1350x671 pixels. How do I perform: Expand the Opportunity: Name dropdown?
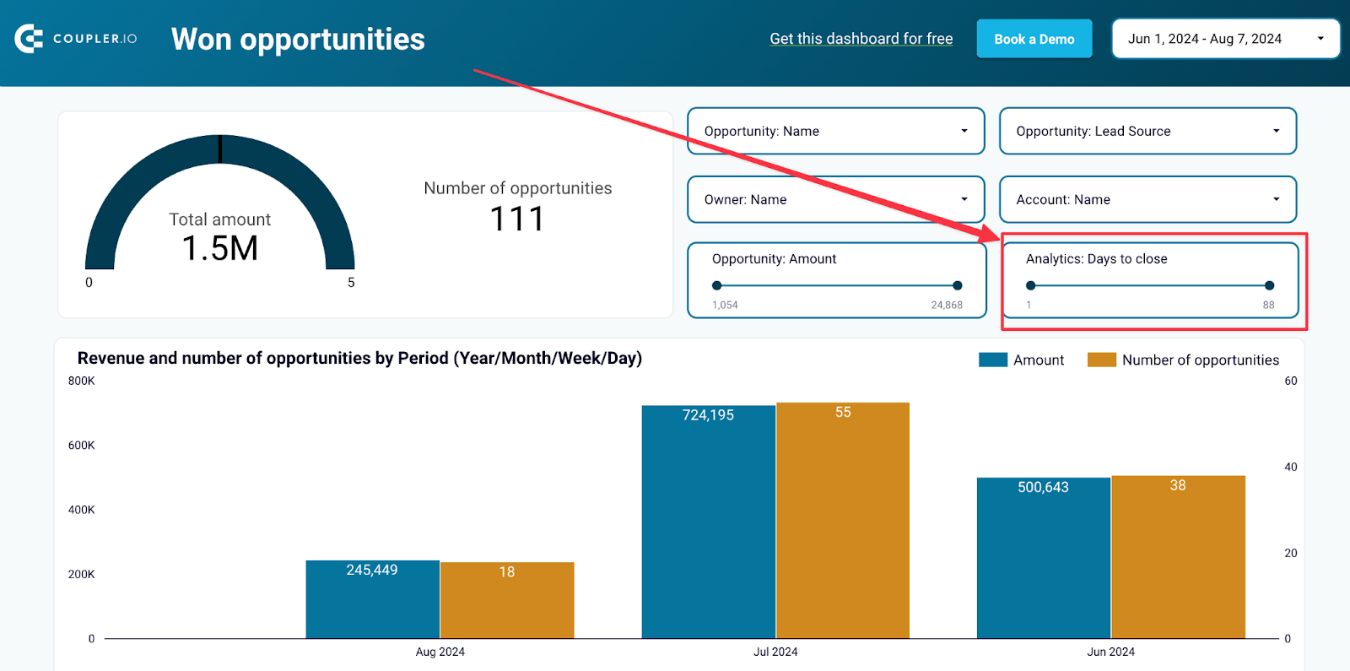pyautogui.click(x=836, y=131)
